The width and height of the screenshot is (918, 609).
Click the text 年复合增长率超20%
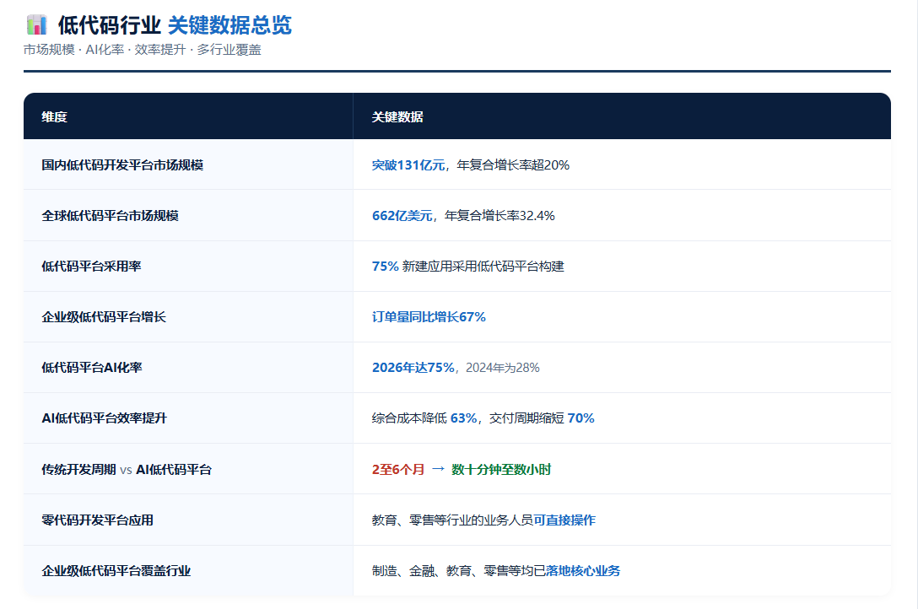coord(513,165)
